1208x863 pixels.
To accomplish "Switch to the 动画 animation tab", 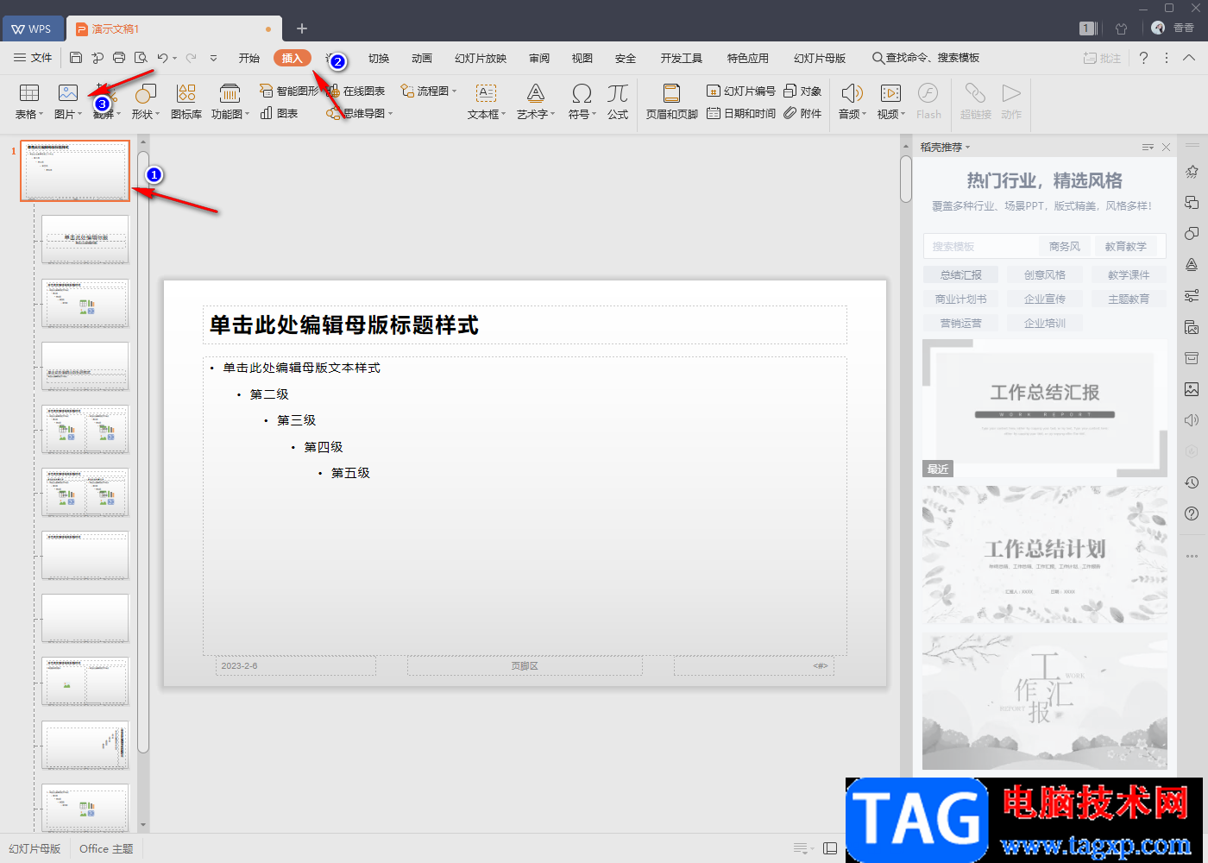I will click(x=422, y=58).
